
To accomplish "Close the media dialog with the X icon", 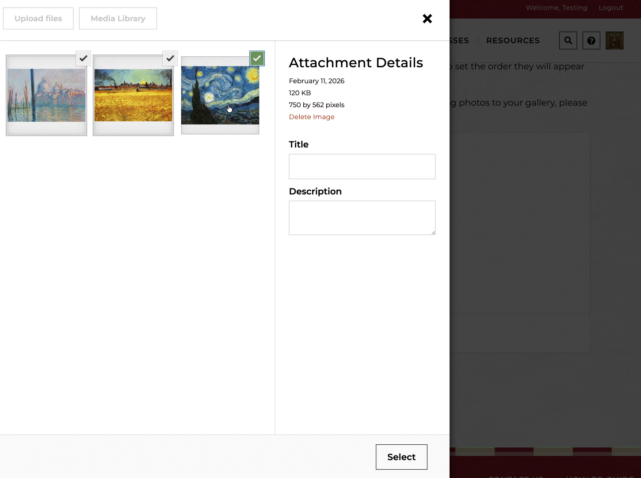I will coord(427,19).
